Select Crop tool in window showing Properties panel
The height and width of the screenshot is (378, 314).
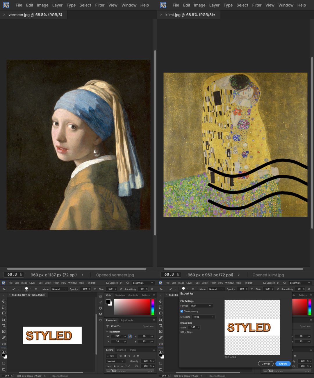[x=4, y=325]
